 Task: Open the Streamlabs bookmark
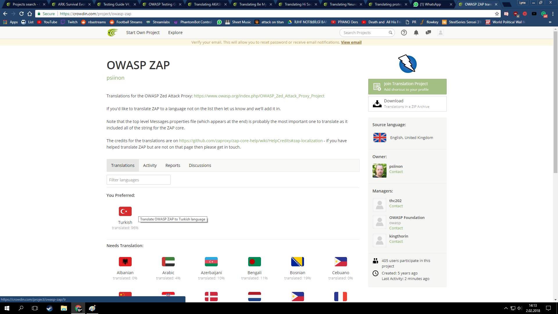point(158,22)
